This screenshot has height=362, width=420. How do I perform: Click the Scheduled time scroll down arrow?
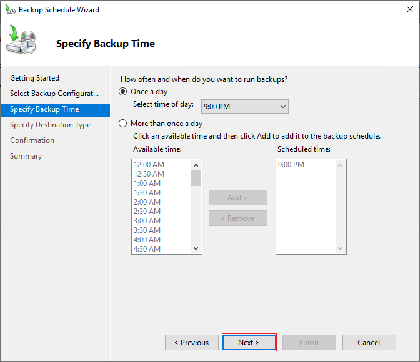click(340, 248)
